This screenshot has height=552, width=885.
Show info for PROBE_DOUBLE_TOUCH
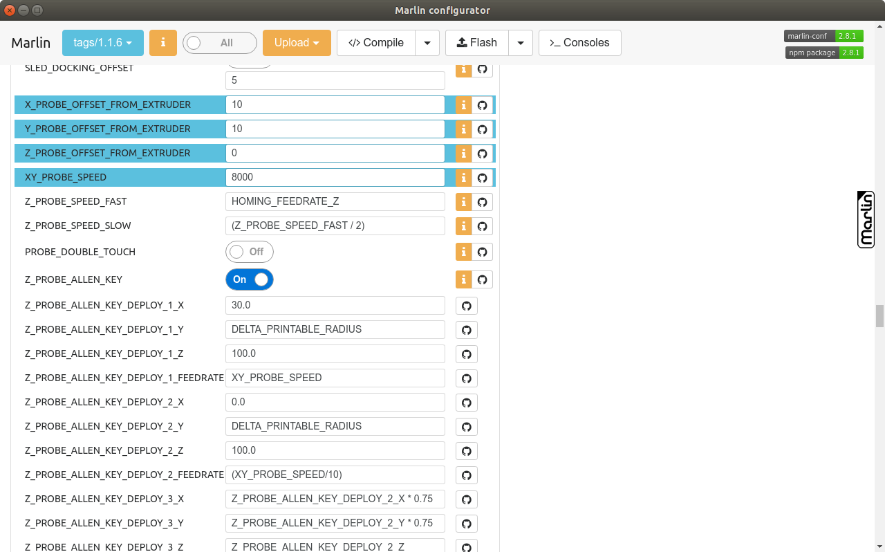click(464, 252)
